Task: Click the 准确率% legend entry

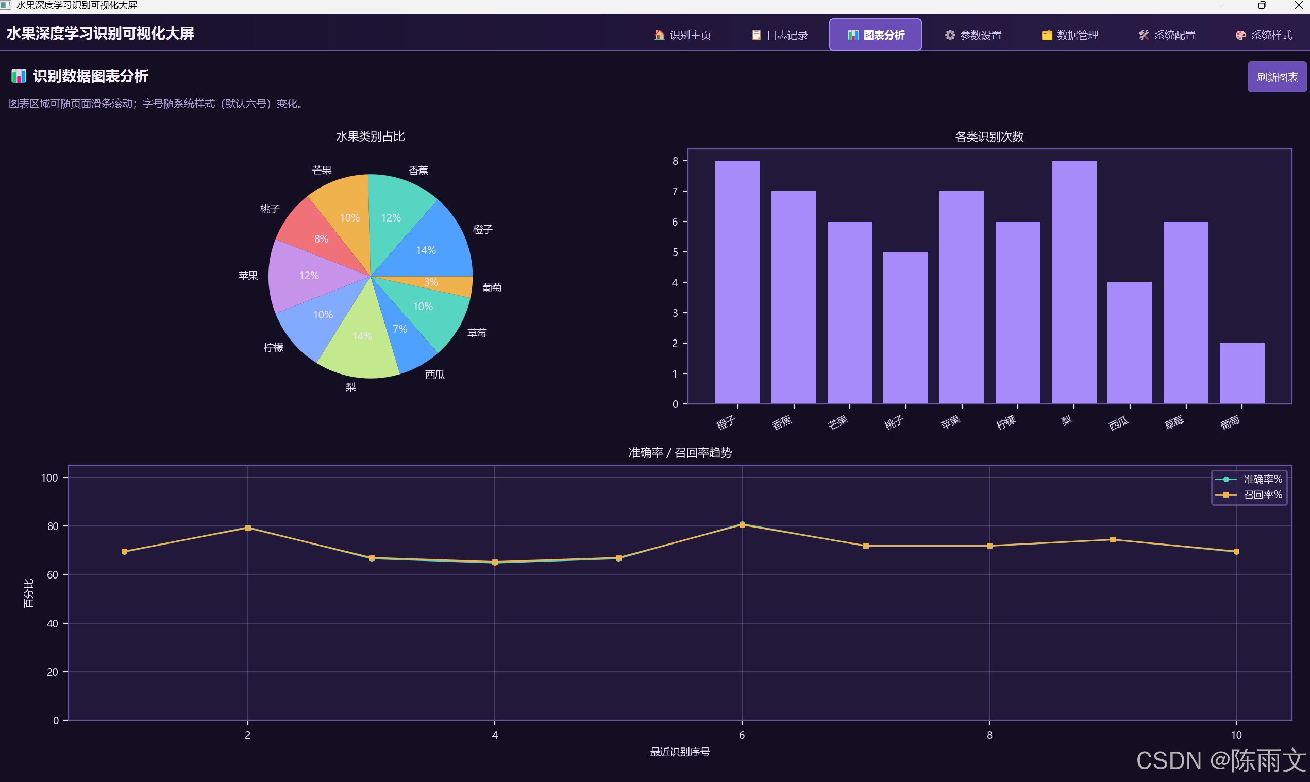Action: (1249, 479)
